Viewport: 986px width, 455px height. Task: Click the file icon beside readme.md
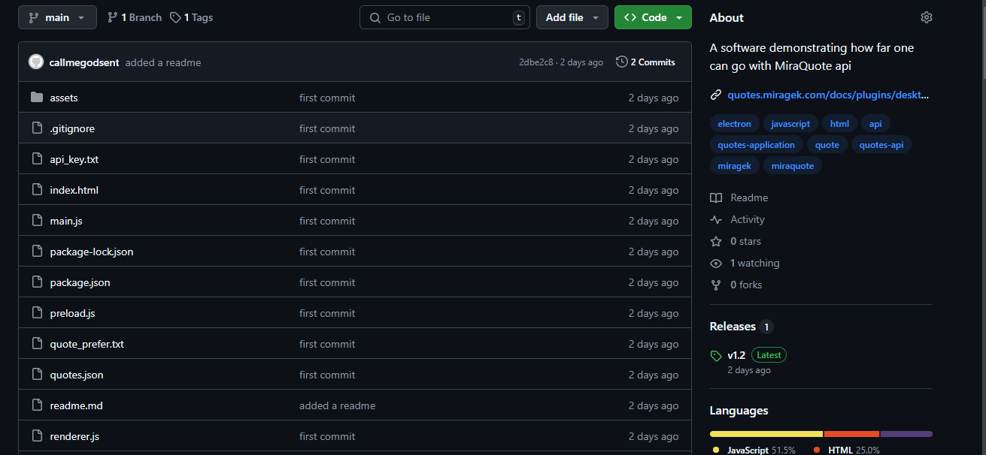click(37, 405)
